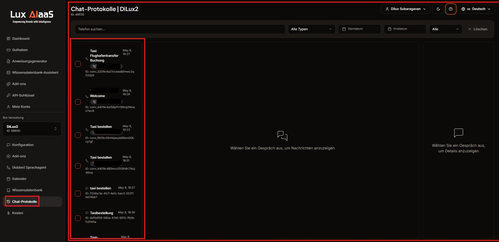Click ID f124bc3e-41c1-4e1c-bac3-322f10d74be7
This screenshot has height=242, width=499.
pyautogui.click(x=109, y=195)
